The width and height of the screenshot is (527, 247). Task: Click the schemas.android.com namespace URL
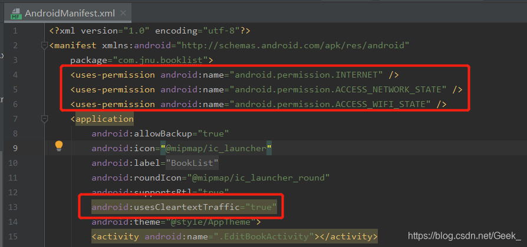pyautogui.click(x=292, y=45)
